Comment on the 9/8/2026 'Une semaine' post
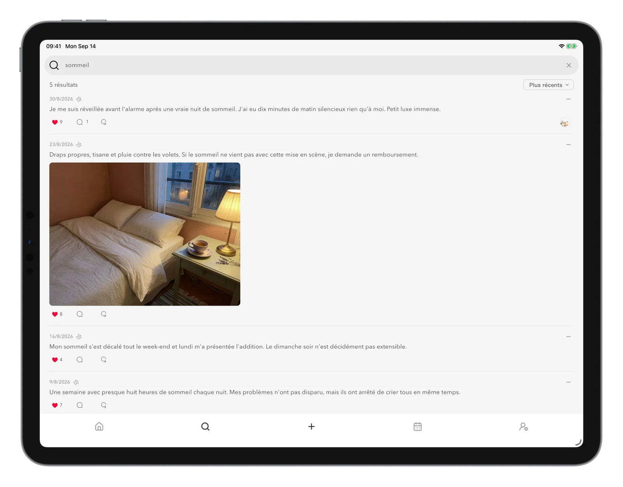623x487 pixels. point(79,405)
